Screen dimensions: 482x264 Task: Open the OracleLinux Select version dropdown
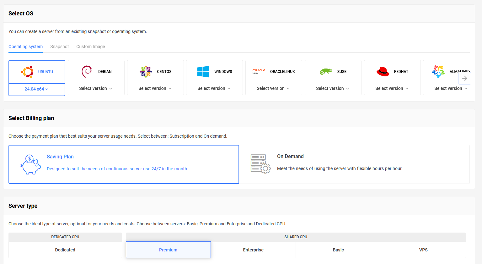click(x=274, y=89)
